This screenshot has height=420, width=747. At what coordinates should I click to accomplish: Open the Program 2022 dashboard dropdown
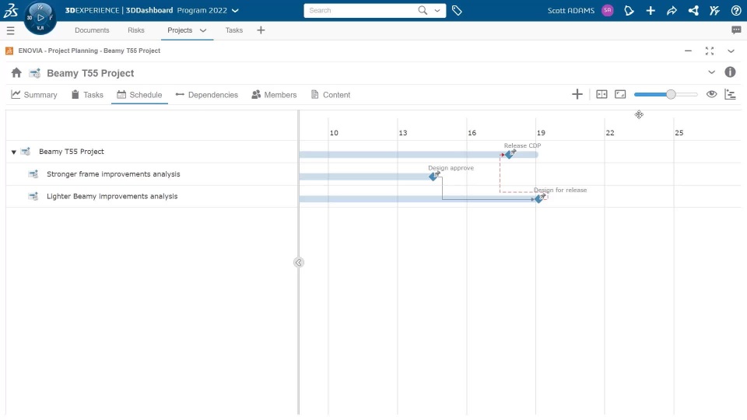pyautogui.click(x=235, y=10)
